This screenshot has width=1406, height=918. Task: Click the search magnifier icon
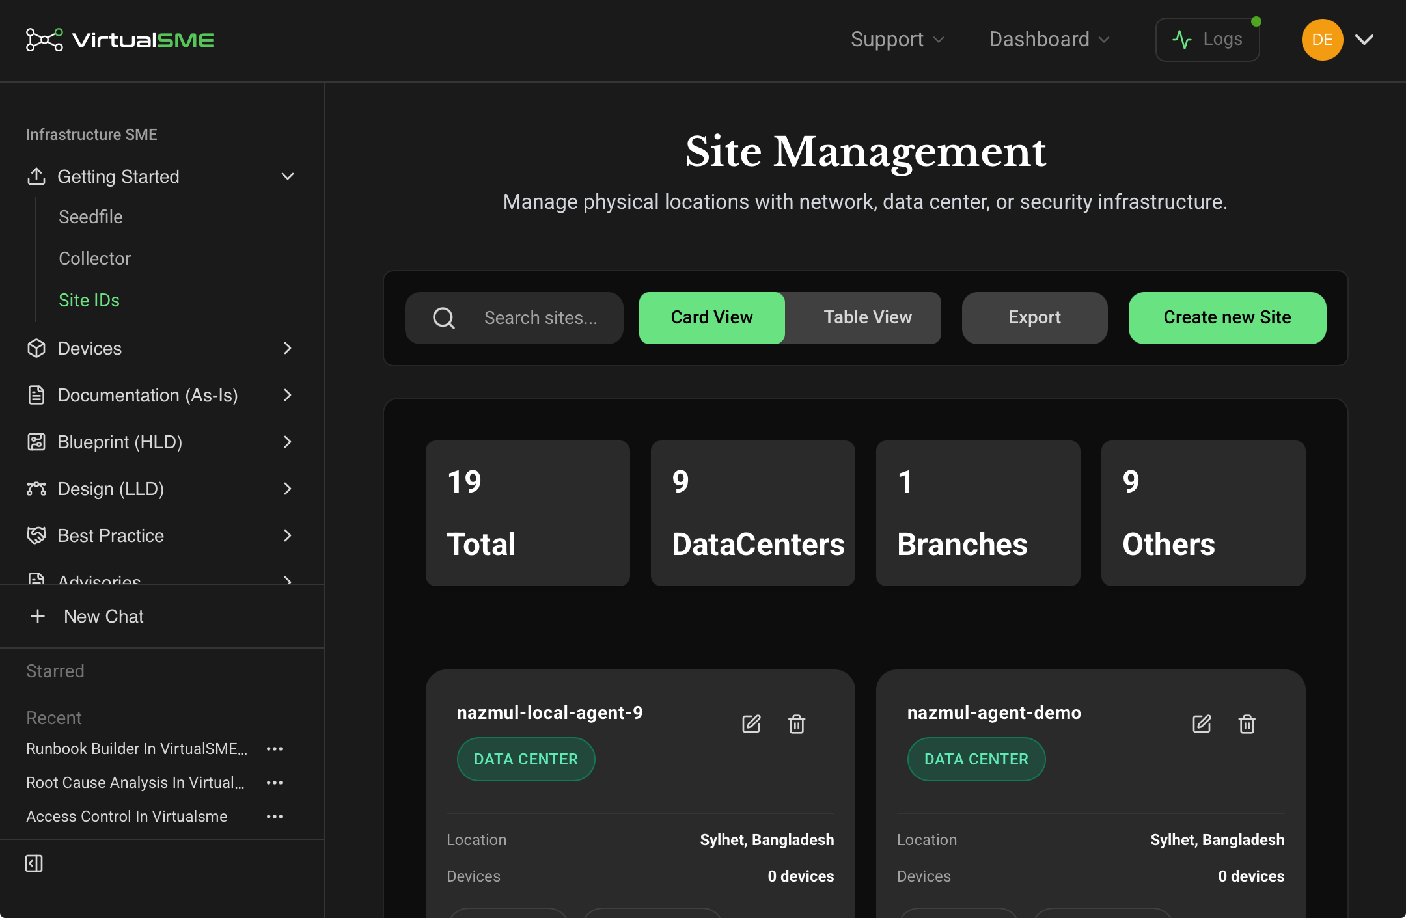(x=444, y=318)
